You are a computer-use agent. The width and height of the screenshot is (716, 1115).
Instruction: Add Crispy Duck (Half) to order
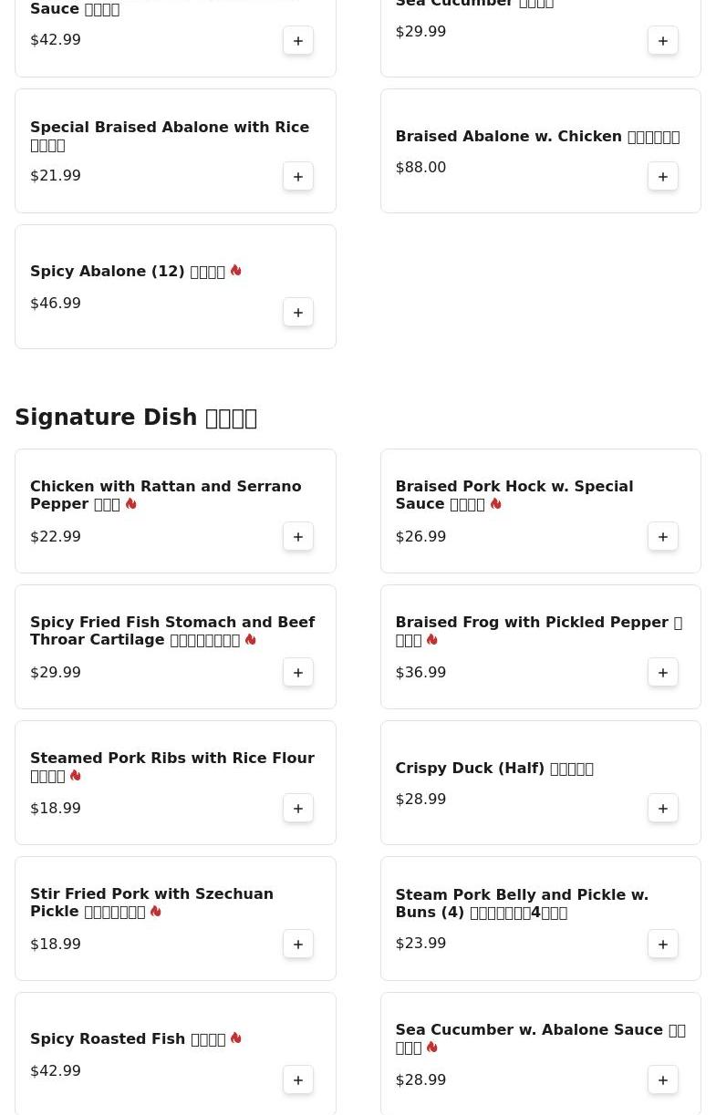pos(663,809)
